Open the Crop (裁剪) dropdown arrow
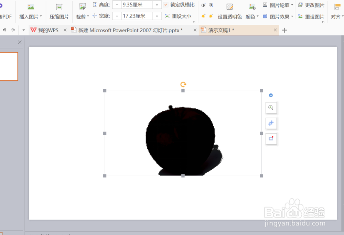The image size is (344, 235). [x=88, y=16]
